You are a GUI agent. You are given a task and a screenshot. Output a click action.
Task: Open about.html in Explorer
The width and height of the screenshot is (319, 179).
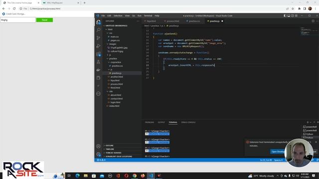pyautogui.click(x=116, y=95)
